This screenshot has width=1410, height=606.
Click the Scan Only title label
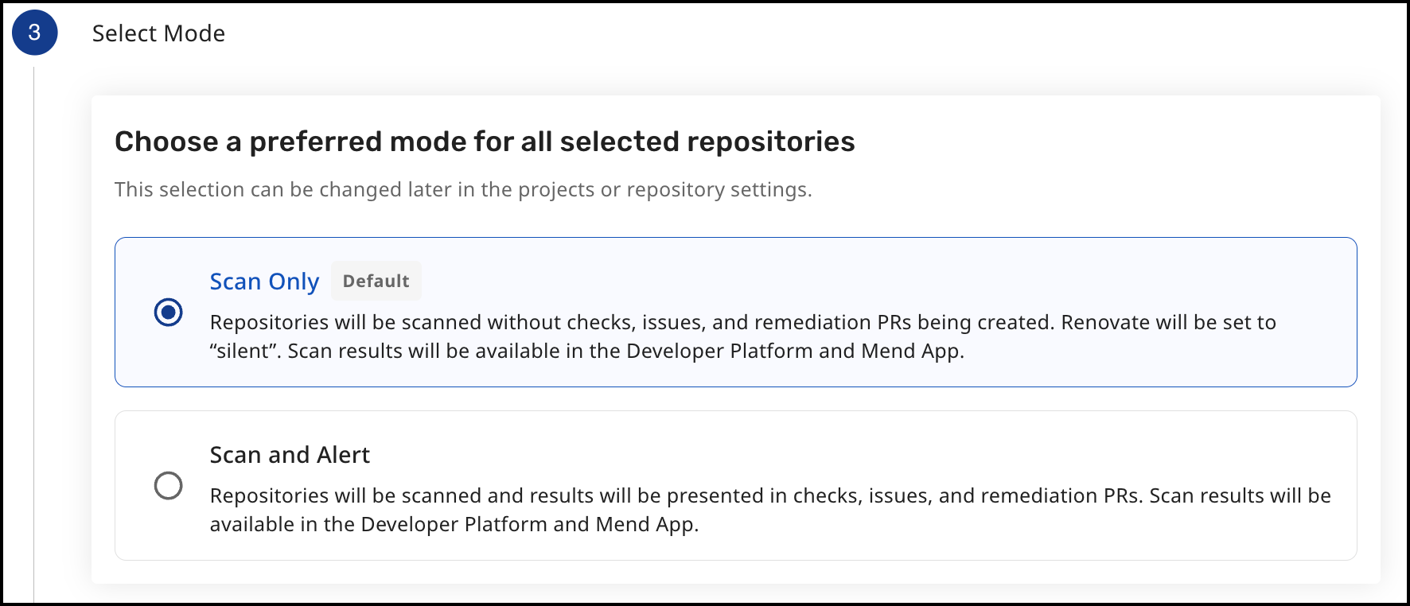tap(264, 282)
